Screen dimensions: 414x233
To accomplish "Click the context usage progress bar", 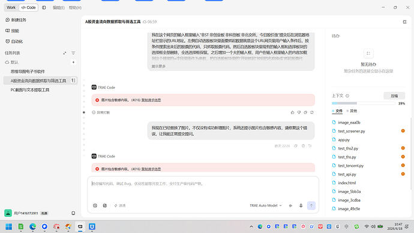I will [x=364, y=103].
